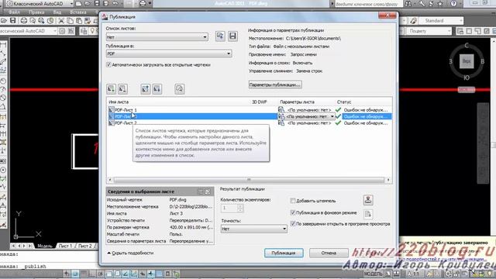Click the add sheets icon button
The width and height of the screenshot is (496, 279).
[x=111, y=89]
